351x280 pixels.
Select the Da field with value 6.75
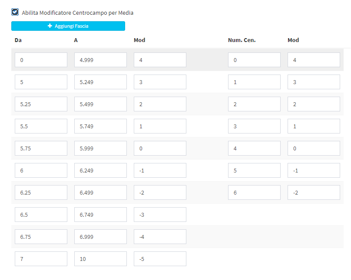click(x=41, y=237)
